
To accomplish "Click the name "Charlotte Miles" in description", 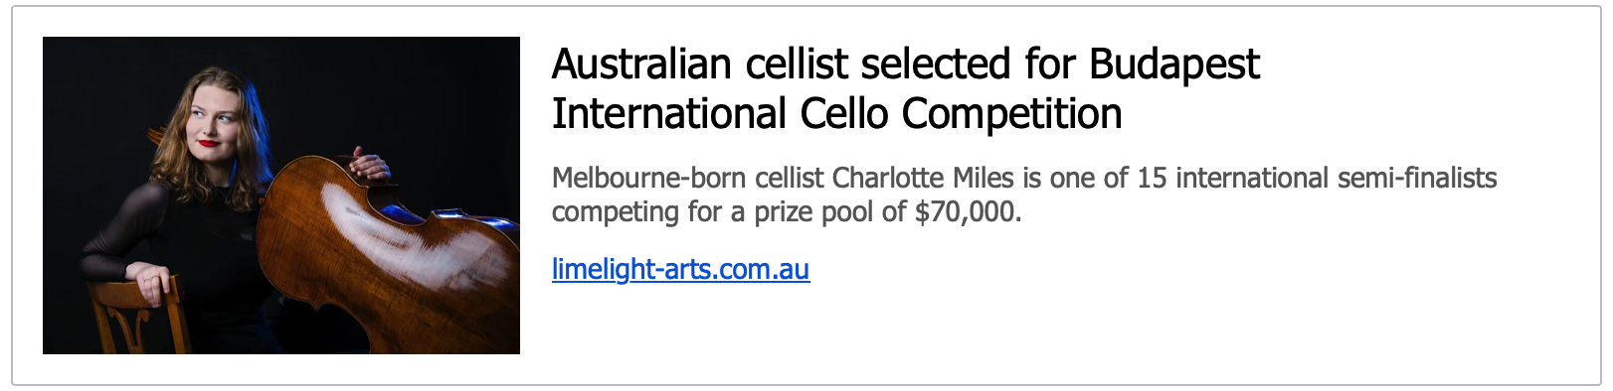I will point(923,179).
